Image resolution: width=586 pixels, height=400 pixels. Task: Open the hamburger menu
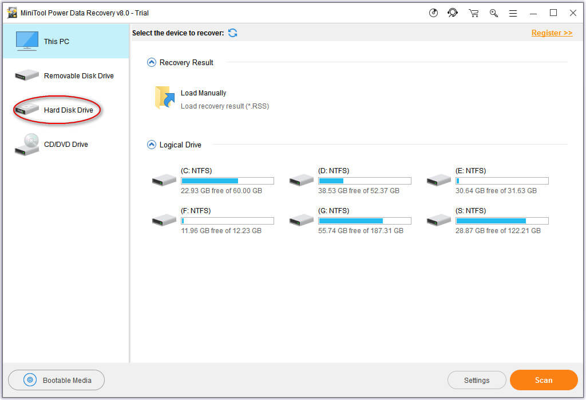click(x=513, y=14)
